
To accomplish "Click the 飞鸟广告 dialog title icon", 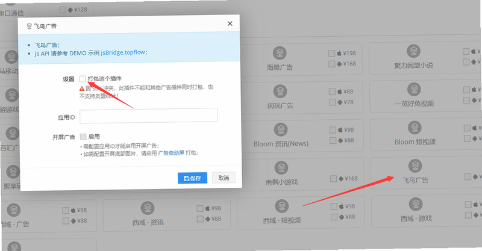I will click(x=29, y=26).
